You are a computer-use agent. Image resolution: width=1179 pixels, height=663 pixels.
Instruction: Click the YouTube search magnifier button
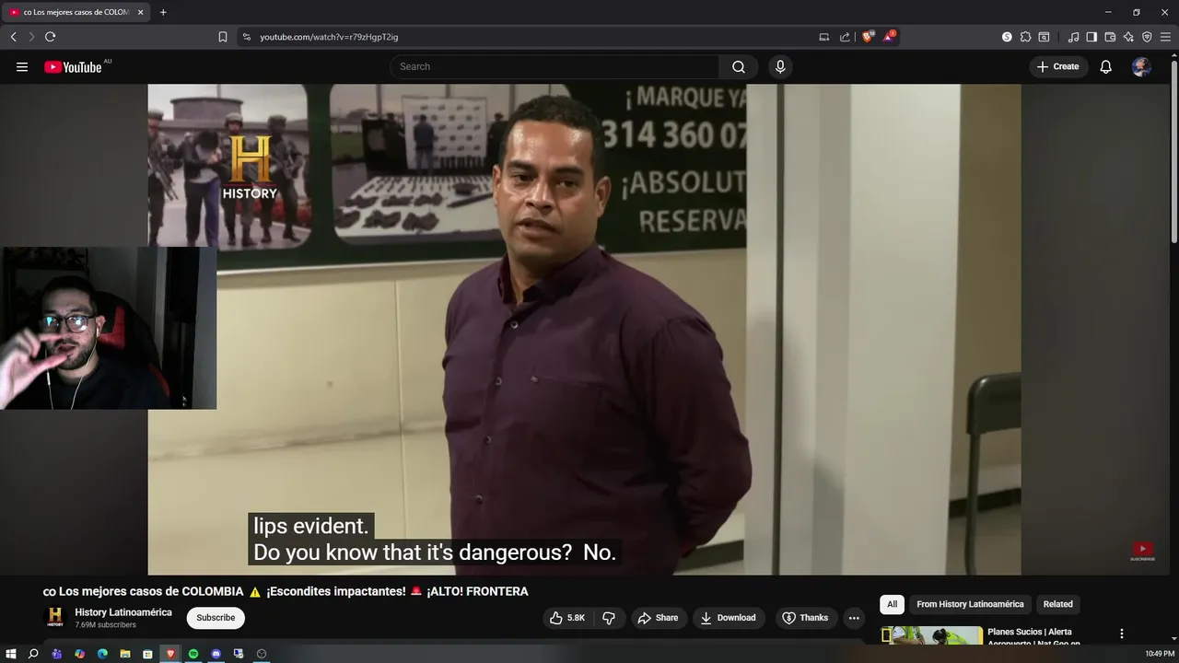739,66
